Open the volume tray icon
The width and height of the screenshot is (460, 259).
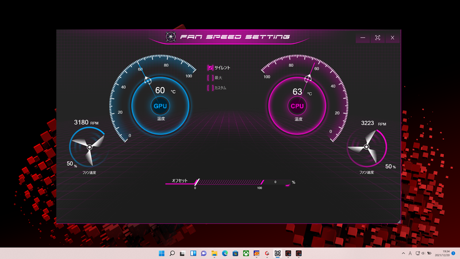(x=423, y=253)
